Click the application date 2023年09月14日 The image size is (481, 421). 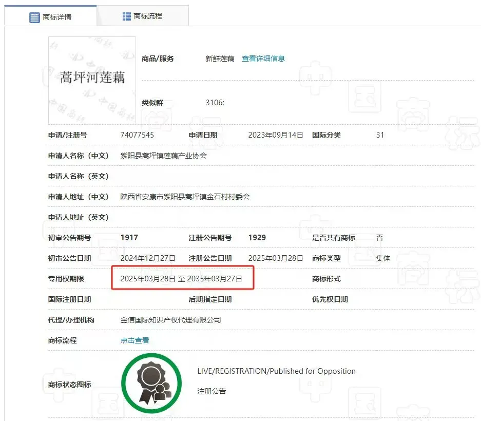pyautogui.click(x=276, y=135)
